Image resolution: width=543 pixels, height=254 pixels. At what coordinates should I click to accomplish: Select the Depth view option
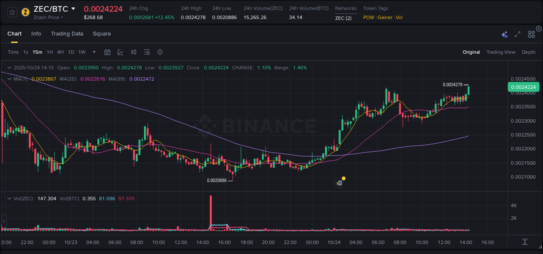coord(529,52)
